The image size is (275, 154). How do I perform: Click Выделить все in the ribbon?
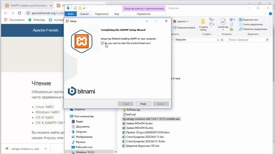point(248,20)
